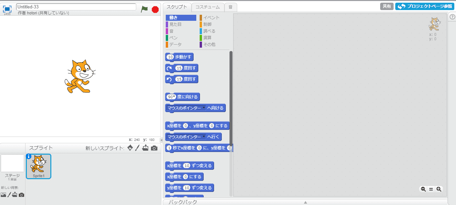This screenshot has width=456, height=205.
Task: Click the counterclockwise 15 度回す block
Action: coord(182,80)
